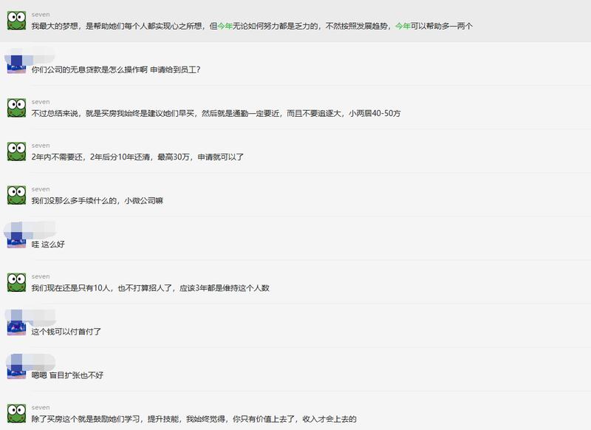Select the green highlighted 今年可以帮助多一两个 text
Screen dimensions: 591x430
(436, 24)
